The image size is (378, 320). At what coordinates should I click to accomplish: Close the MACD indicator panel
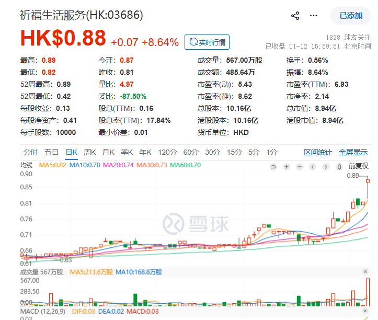point(365,312)
